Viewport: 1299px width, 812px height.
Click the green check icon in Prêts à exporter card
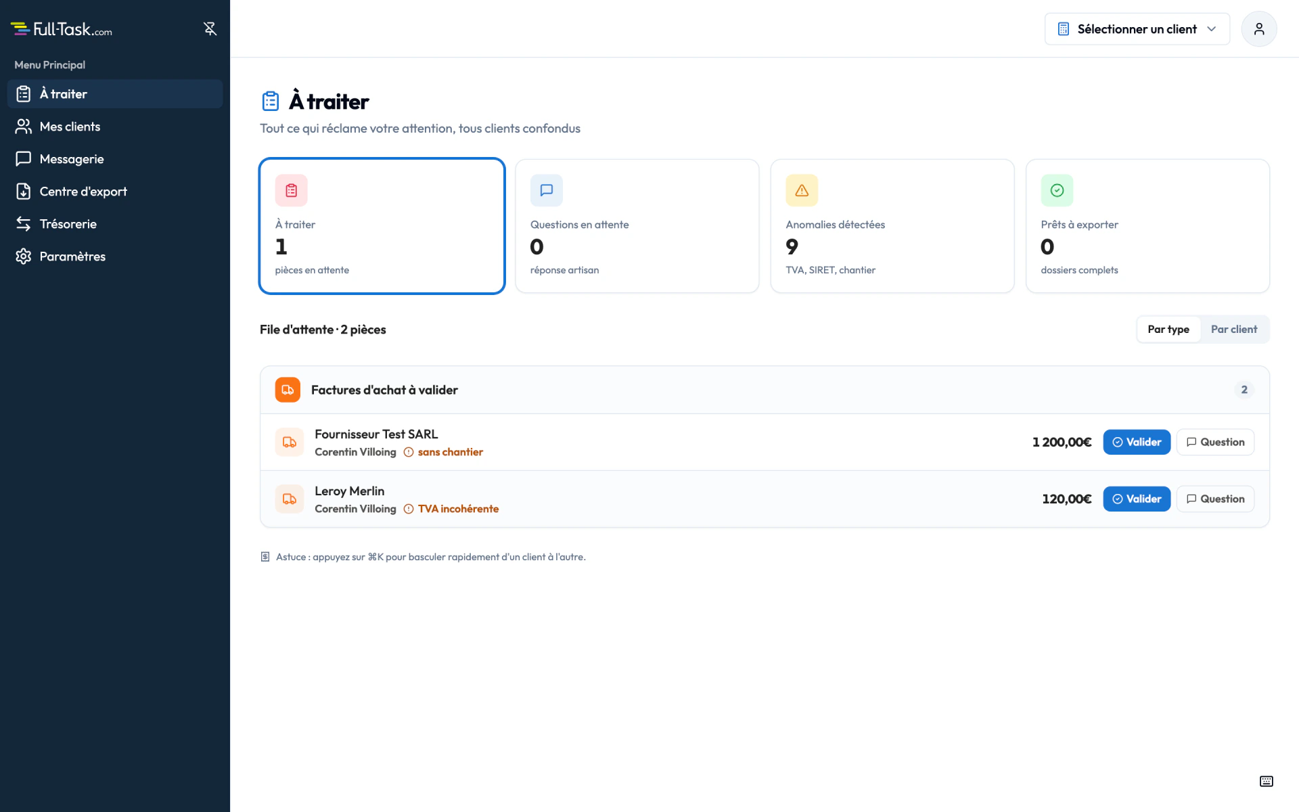[x=1057, y=191]
